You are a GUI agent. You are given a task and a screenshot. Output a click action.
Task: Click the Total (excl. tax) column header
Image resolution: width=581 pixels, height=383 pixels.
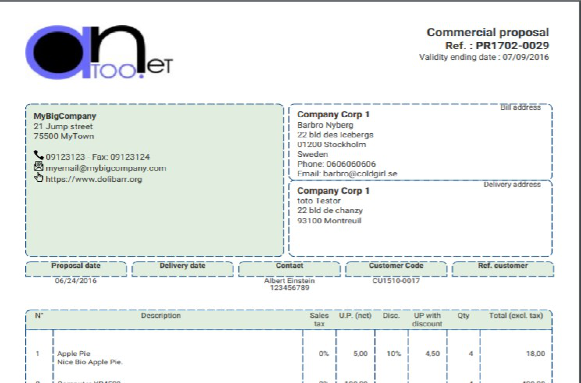pyautogui.click(x=516, y=315)
